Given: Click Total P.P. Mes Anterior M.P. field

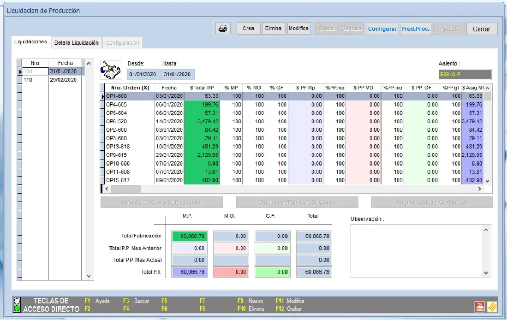Looking at the screenshot, I should coord(190,248).
